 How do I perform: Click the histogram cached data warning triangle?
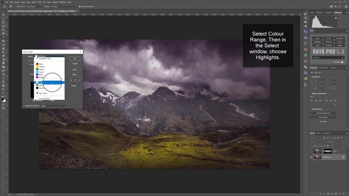coord(336,18)
